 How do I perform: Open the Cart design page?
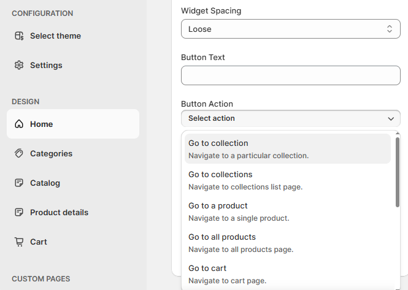click(x=73, y=242)
